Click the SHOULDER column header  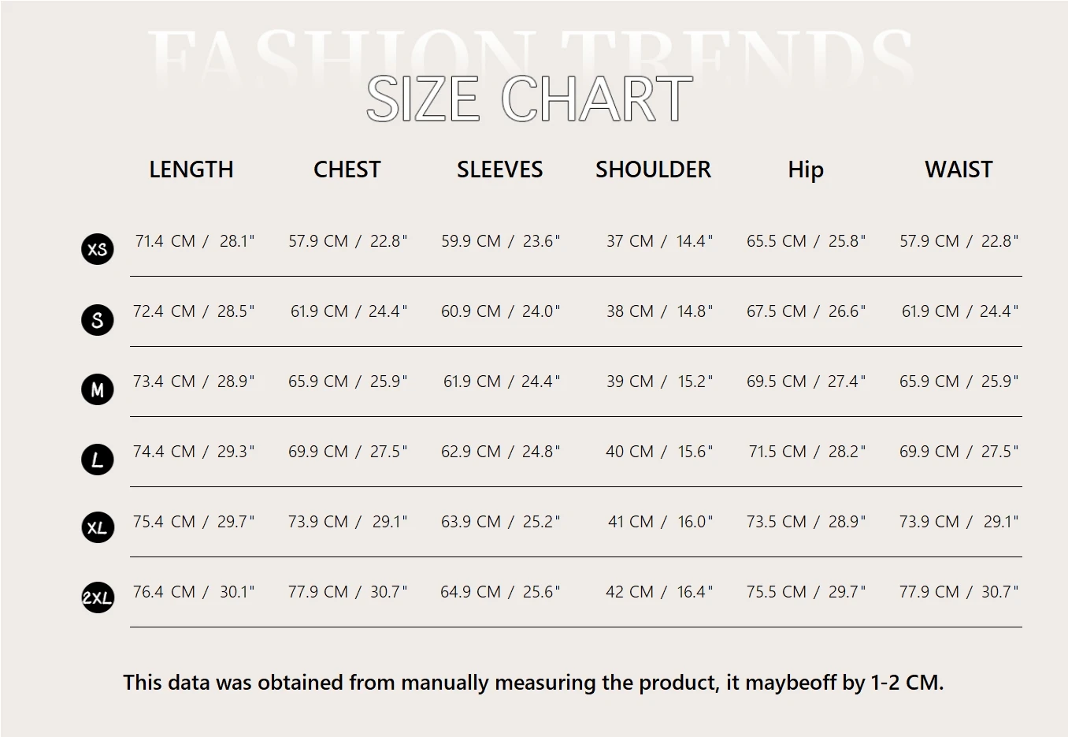[x=653, y=169]
